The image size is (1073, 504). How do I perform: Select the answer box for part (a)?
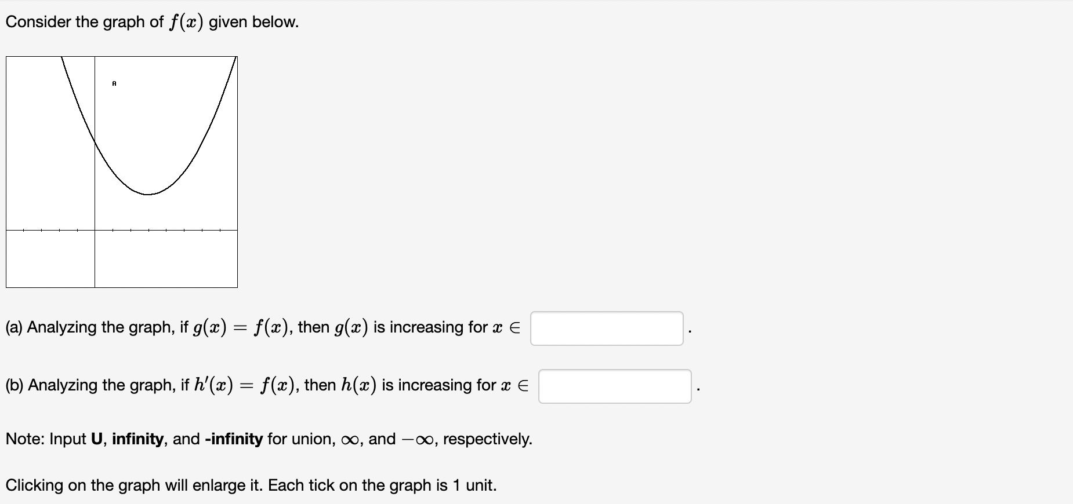coord(607,327)
